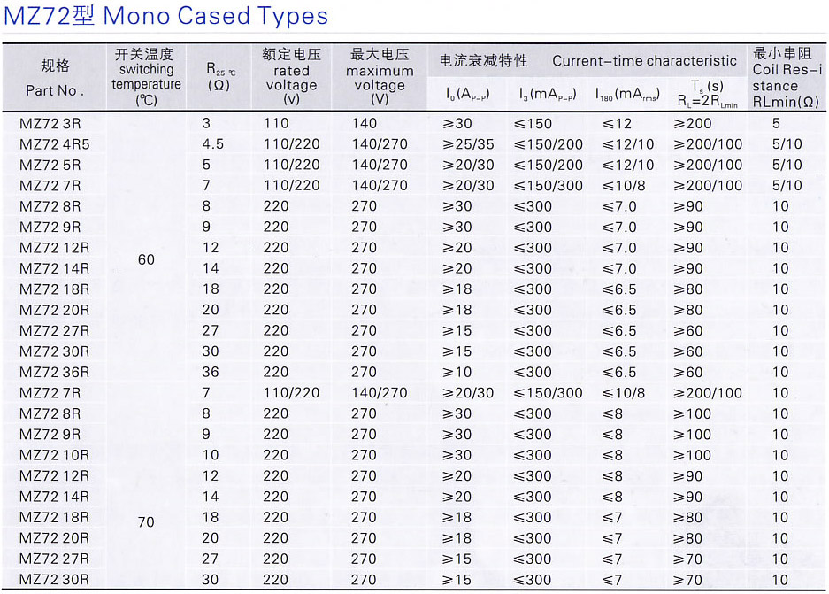
Task: Click the Ts value "≥60" for MZ72 36R
Action: [688, 373]
